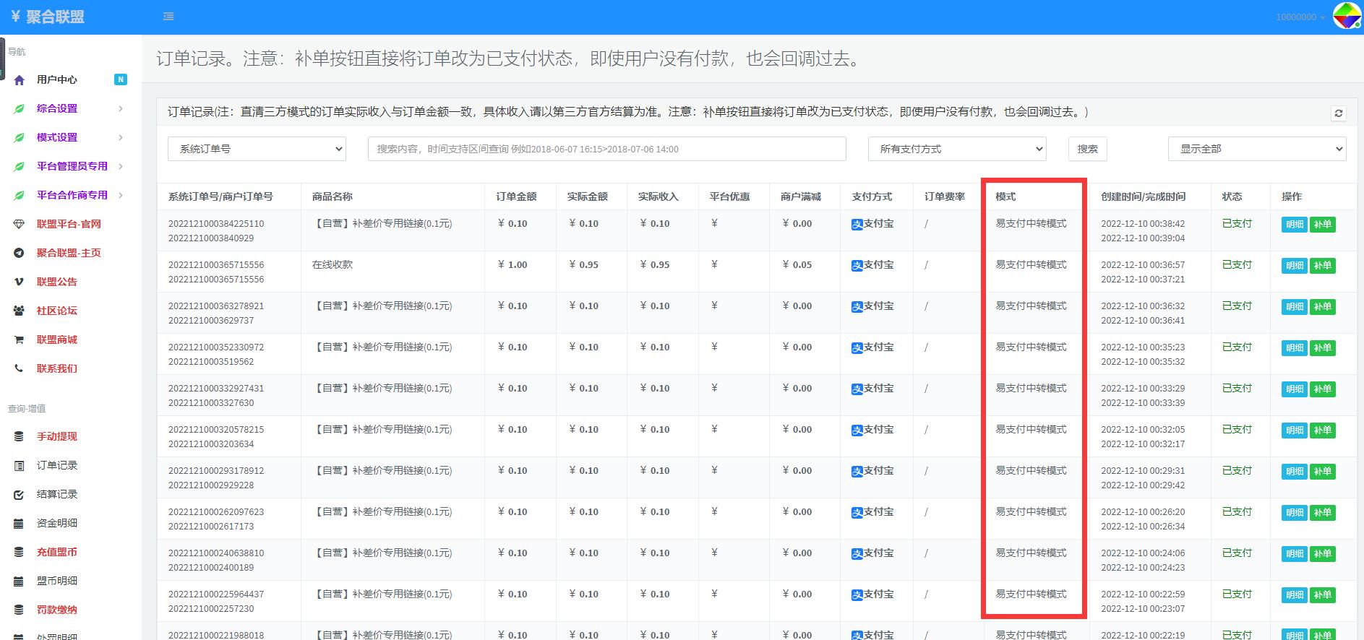Click timestamp 2022-12-10 00:24:06
This screenshot has height=640, width=1364.
click(x=1143, y=553)
